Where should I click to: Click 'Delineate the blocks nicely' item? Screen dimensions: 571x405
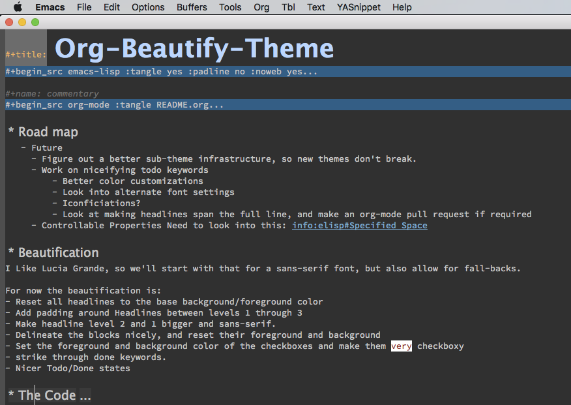coord(198,335)
